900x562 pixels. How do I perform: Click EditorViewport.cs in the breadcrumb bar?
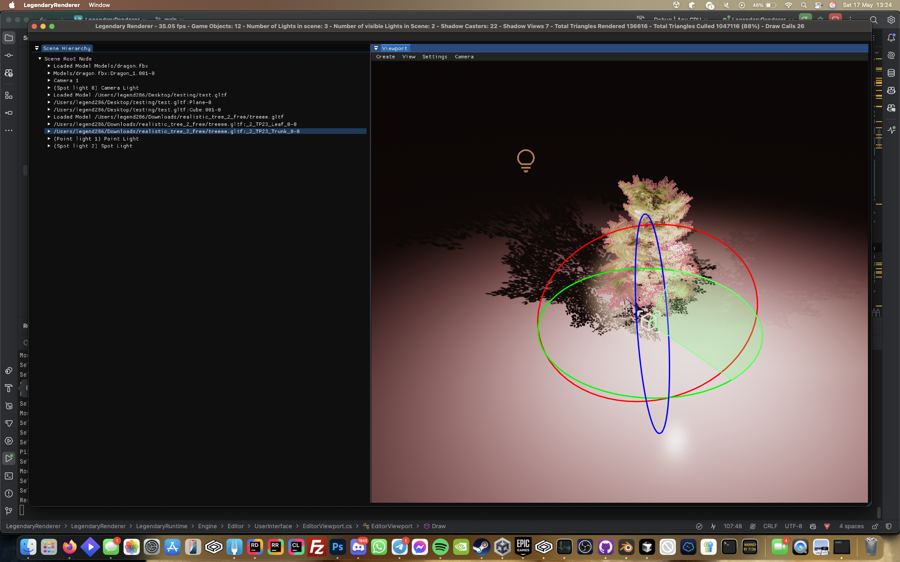(x=327, y=526)
